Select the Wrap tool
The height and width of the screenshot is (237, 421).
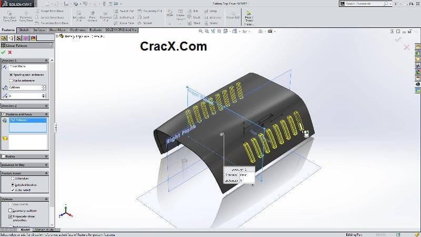pyautogui.click(x=210, y=11)
